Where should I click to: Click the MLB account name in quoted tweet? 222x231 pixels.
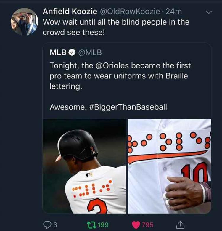(58, 53)
